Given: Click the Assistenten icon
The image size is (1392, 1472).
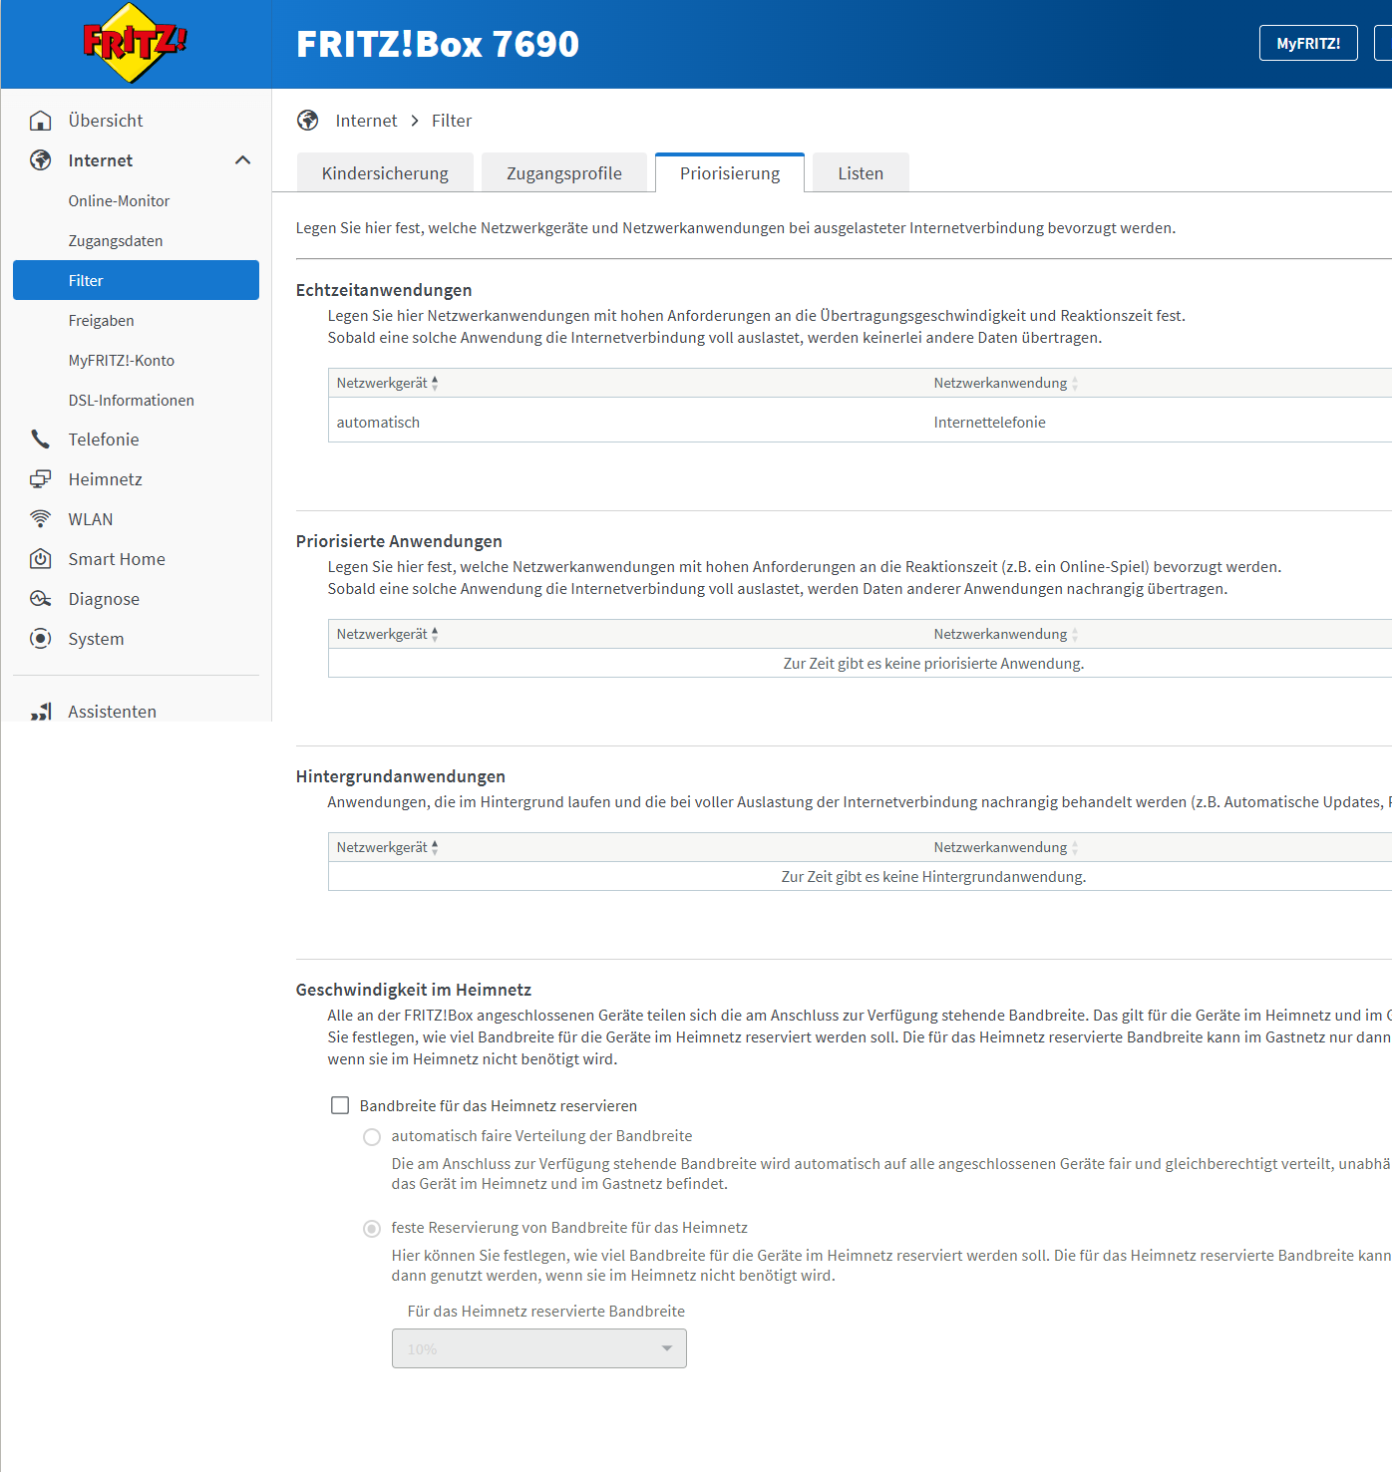Looking at the screenshot, I should (41, 712).
